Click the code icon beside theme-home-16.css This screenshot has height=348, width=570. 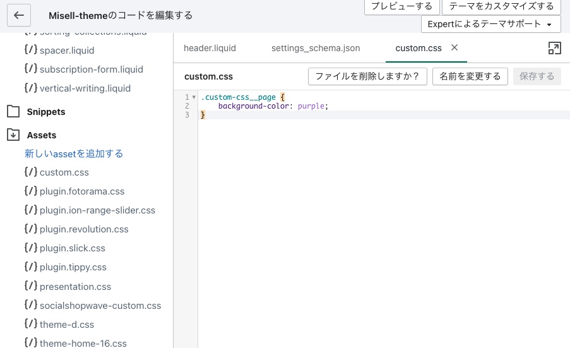[31, 342]
